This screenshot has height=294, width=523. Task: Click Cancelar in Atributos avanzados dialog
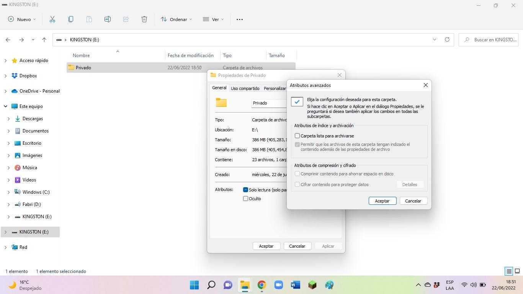[413, 201]
